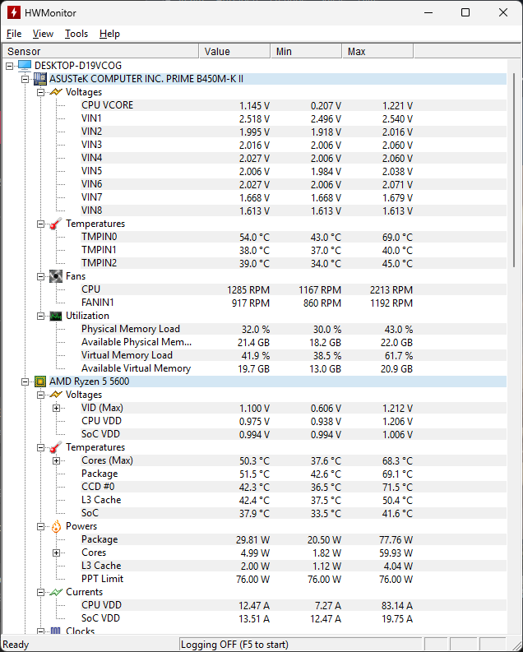Click the Utilization graph icon
This screenshot has width=523, height=652.
point(56,316)
